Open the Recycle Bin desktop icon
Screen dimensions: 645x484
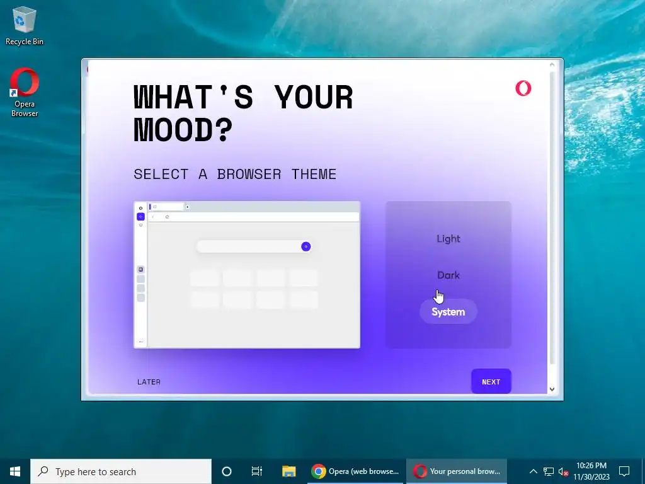[25, 25]
